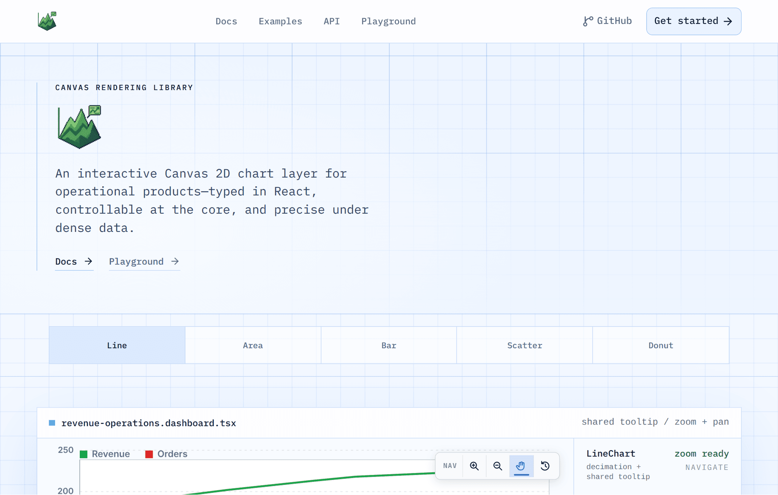The width and height of the screenshot is (778, 495).
Task: Click the zoom out magnifier icon
Action: tap(498, 466)
